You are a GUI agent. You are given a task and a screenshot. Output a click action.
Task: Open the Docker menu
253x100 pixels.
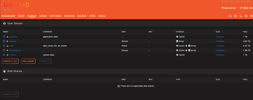pyautogui.click(x=82, y=16)
